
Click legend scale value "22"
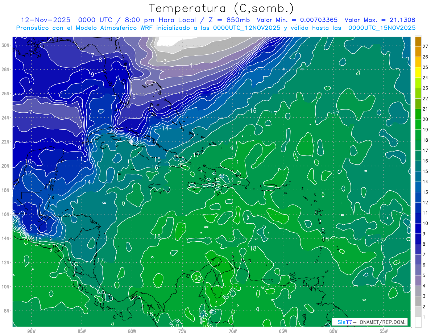(x=426, y=99)
